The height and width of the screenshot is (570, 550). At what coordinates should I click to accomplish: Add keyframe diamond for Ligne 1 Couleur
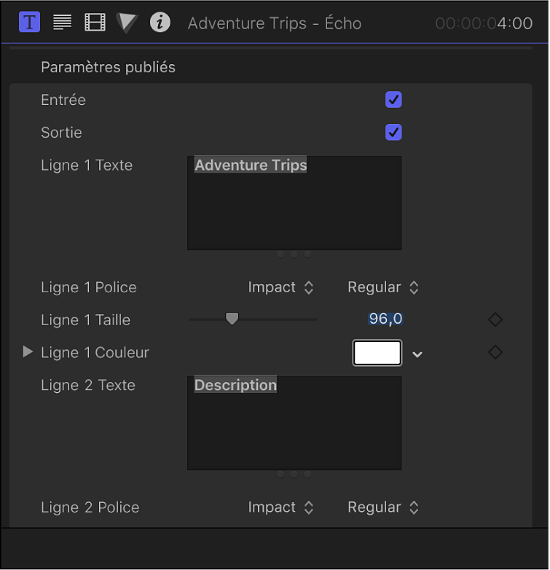(495, 352)
